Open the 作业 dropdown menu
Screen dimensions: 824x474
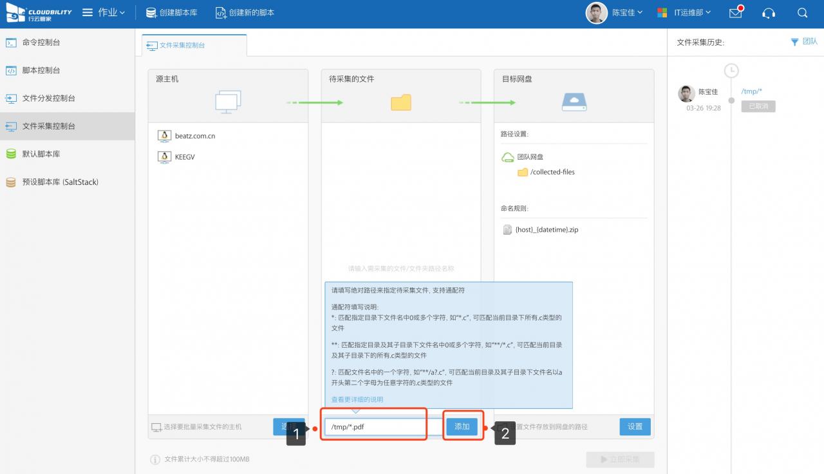pyautogui.click(x=104, y=13)
